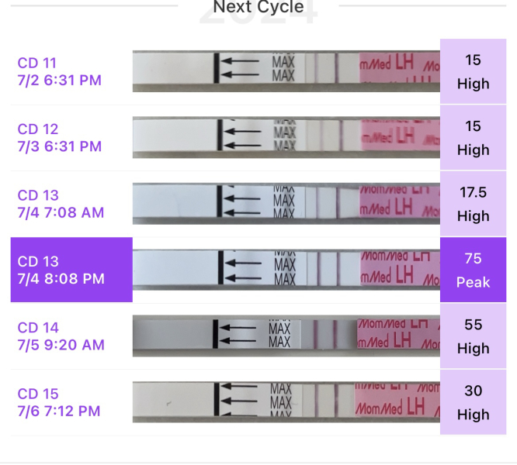Tap the Next Cycle header
517x465 pixels.
[258, 7]
